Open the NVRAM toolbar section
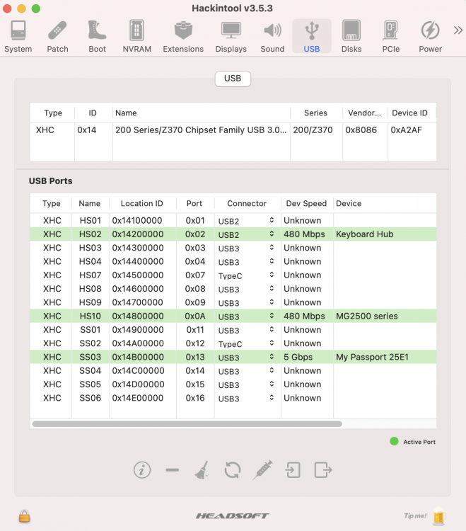This screenshot has height=531, width=466. point(136,36)
